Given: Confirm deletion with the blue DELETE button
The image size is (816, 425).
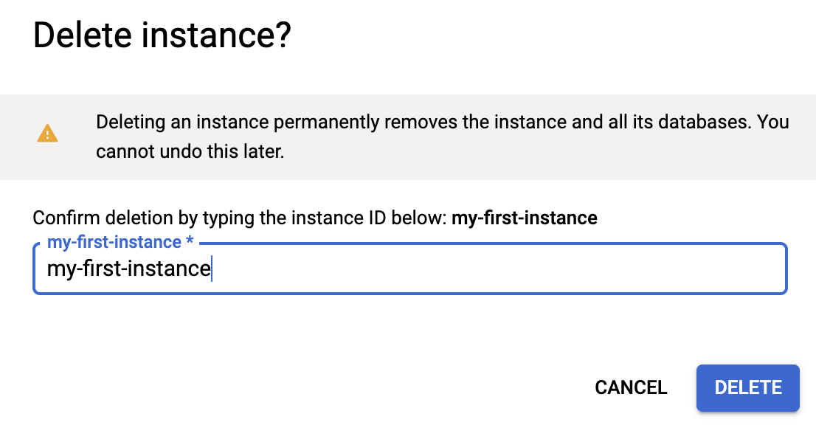Looking at the screenshot, I should coord(747,387).
